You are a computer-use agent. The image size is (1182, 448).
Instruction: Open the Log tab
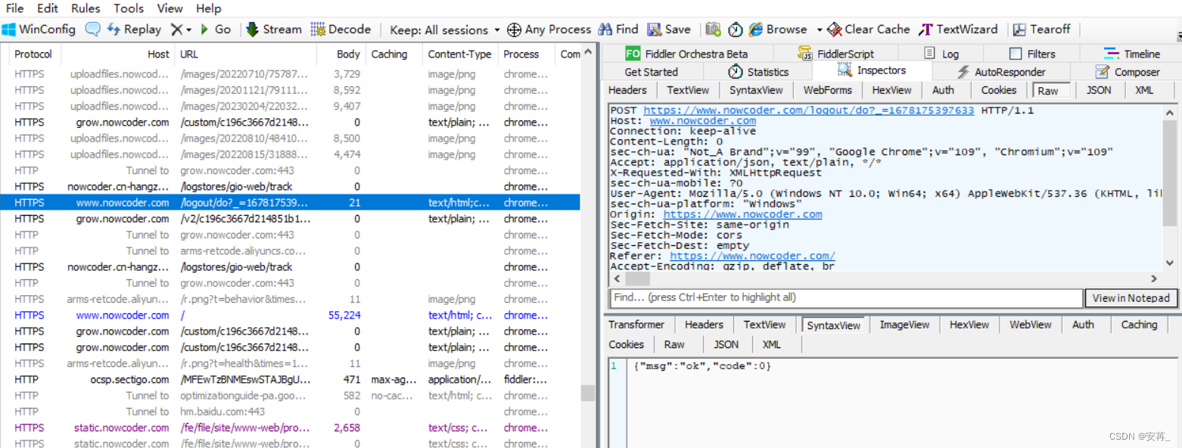941,54
